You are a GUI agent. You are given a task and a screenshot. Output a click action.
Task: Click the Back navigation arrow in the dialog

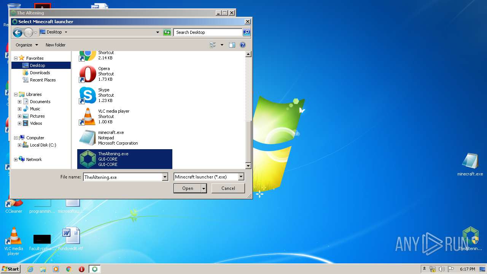[x=18, y=33]
